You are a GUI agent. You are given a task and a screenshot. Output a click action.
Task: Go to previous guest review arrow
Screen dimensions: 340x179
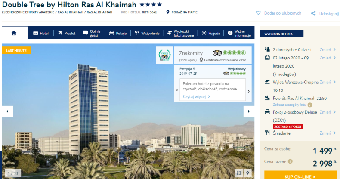[x=177, y=90]
